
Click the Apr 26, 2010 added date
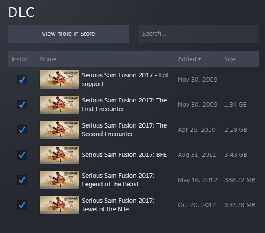(x=197, y=130)
